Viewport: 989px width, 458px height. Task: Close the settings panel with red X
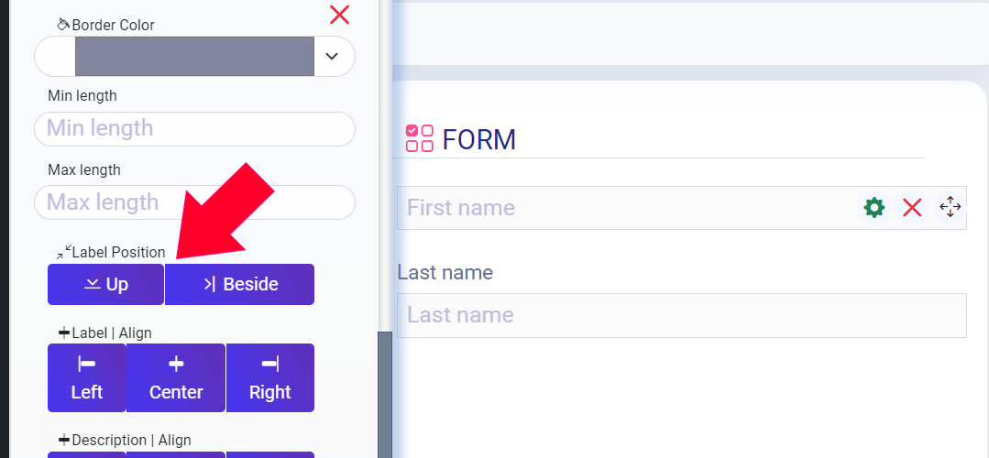click(x=339, y=14)
